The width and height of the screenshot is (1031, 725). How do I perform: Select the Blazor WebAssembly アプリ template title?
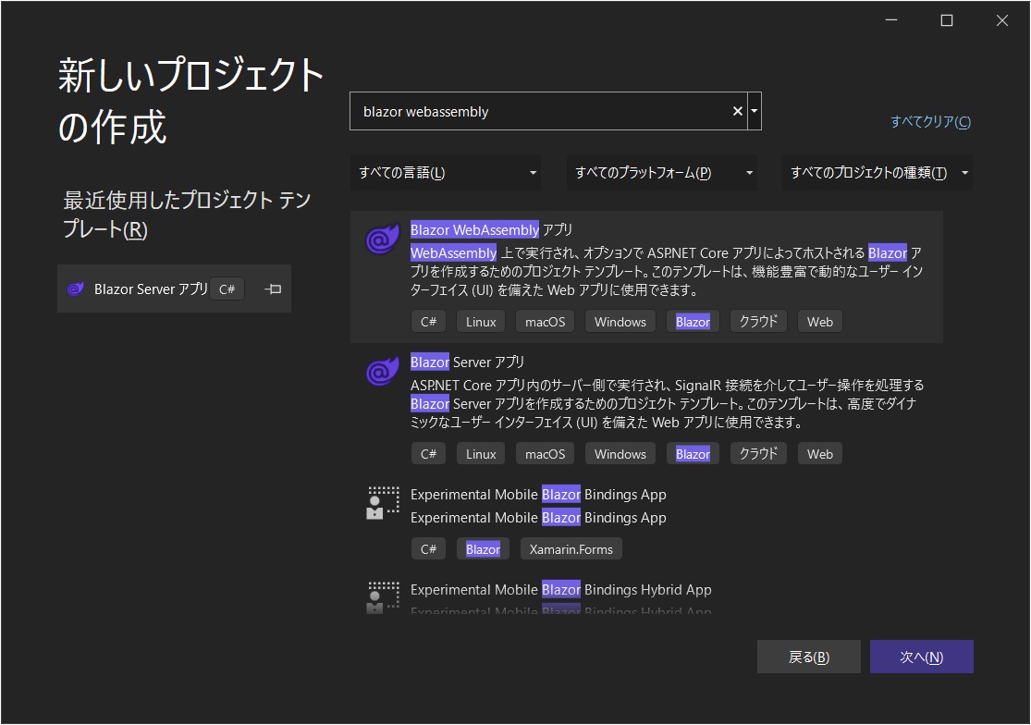(491, 230)
